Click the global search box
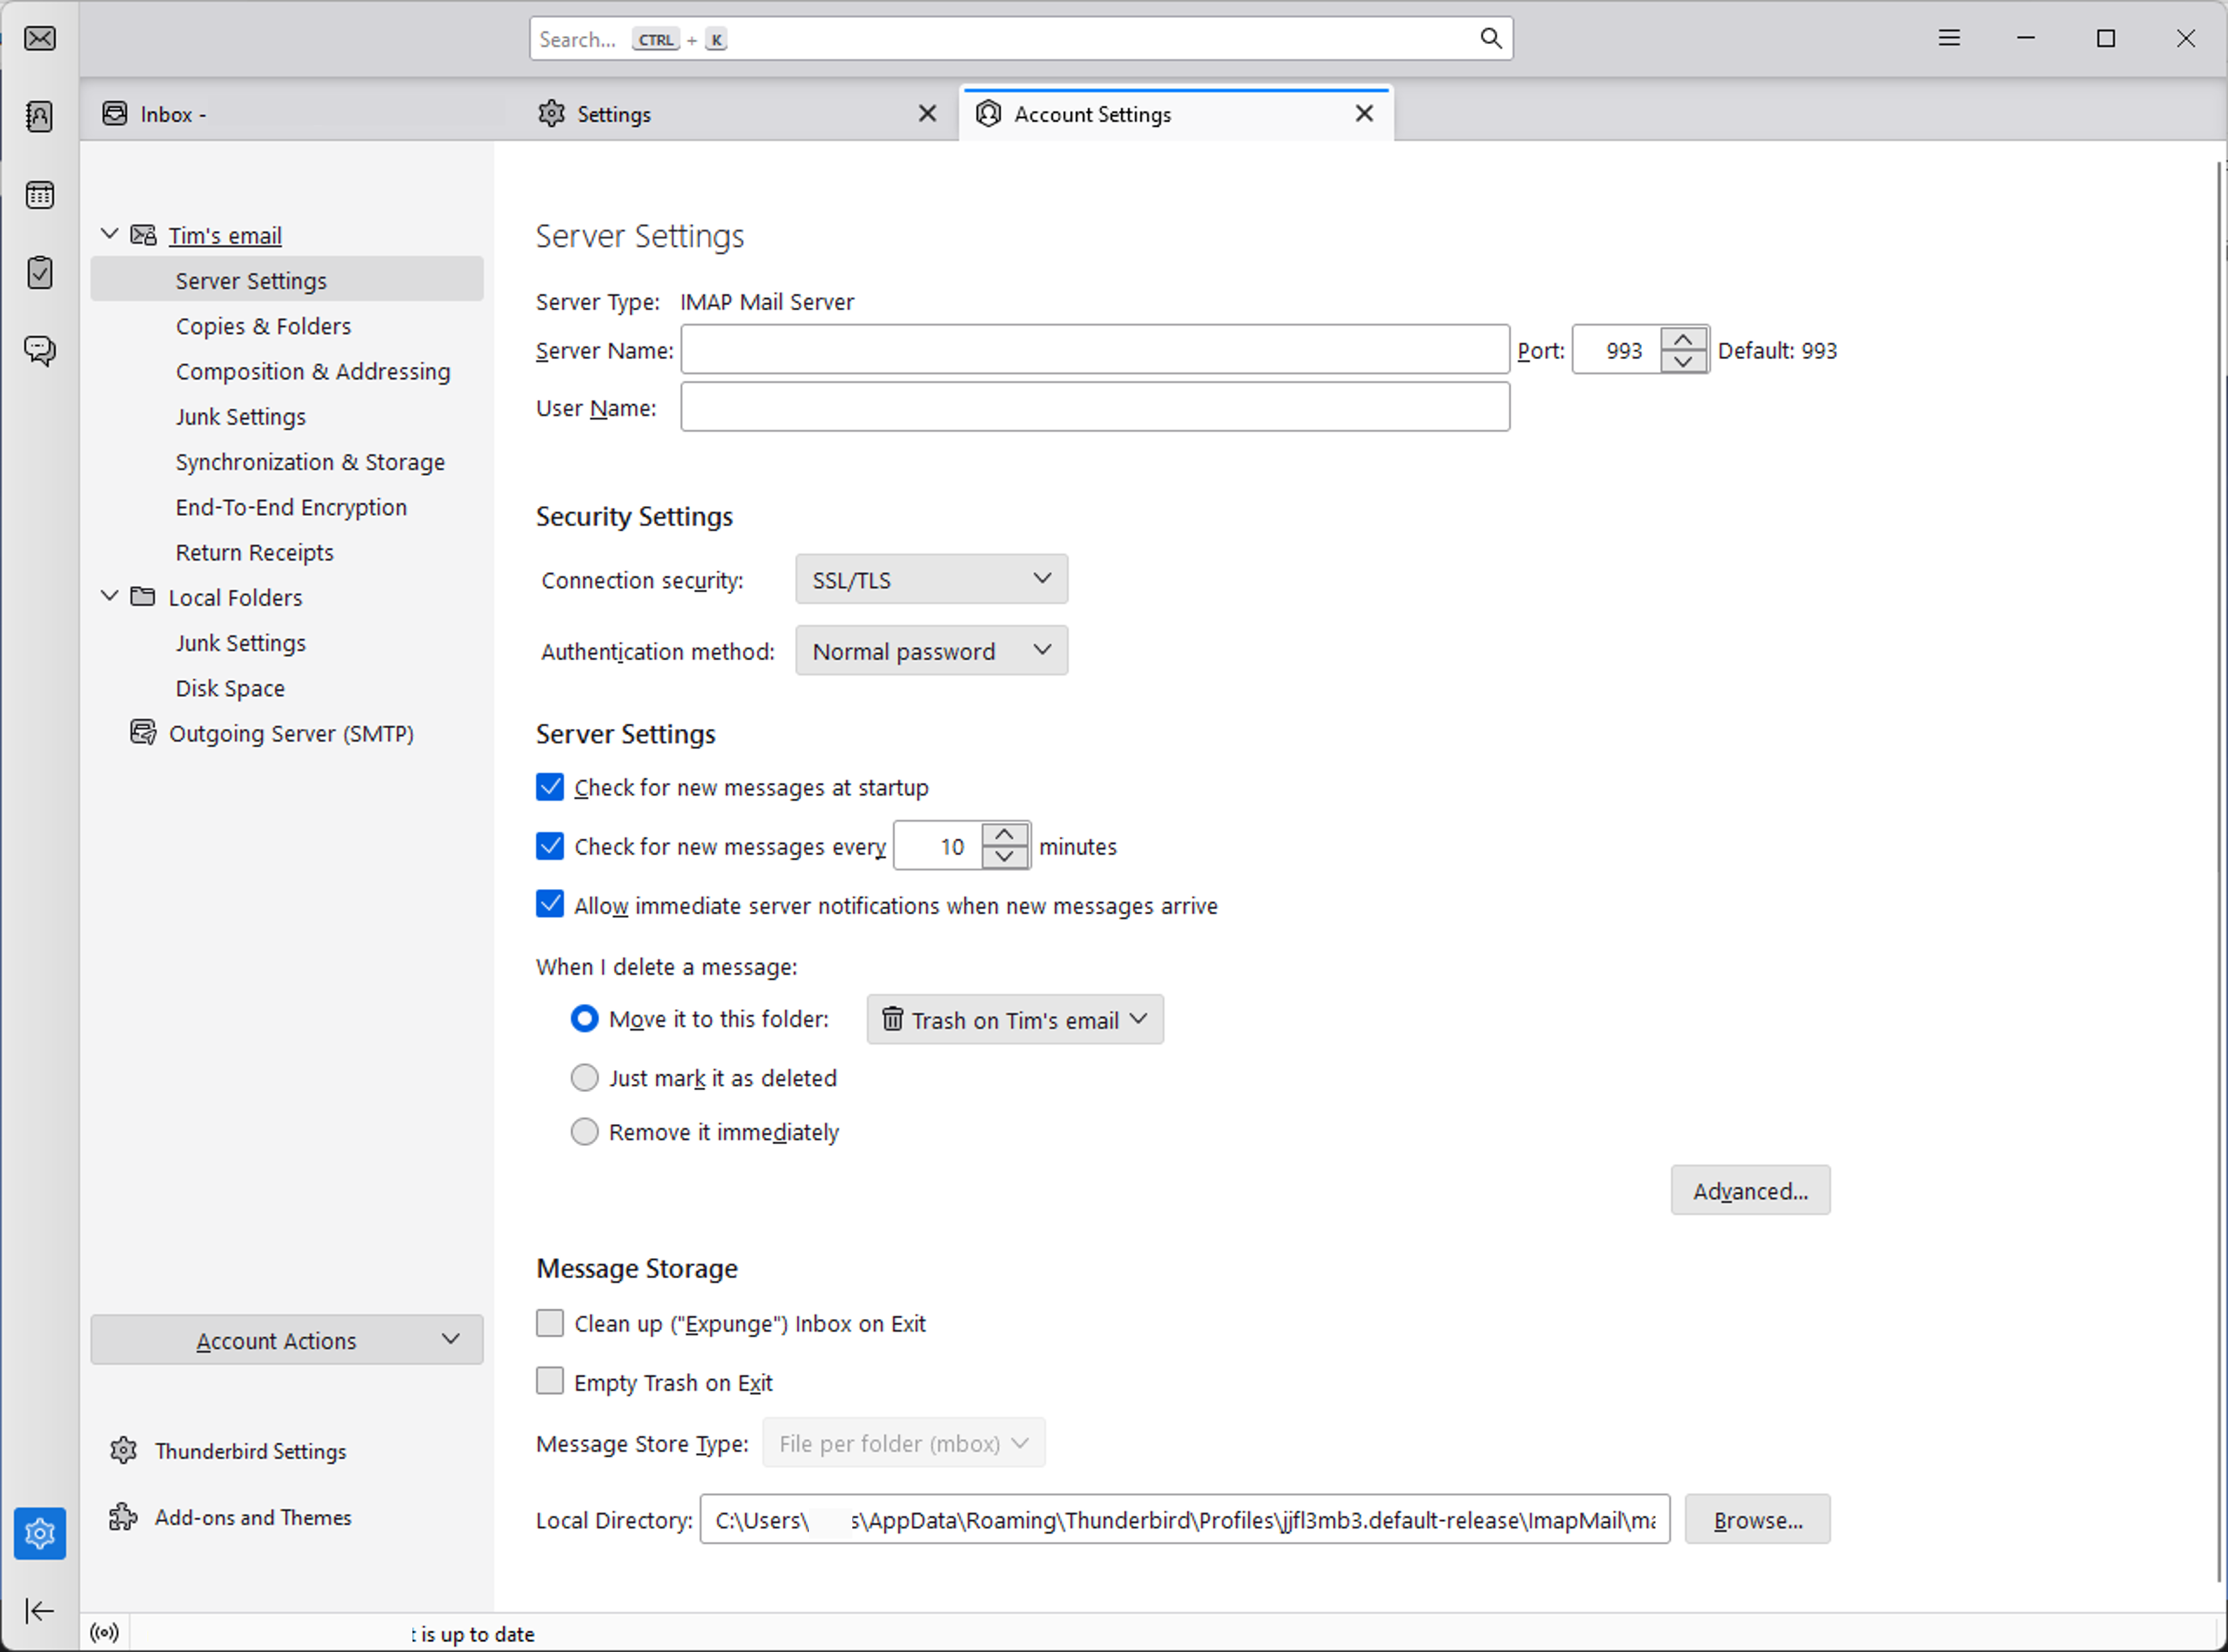This screenshot has width=2228, height=1652. [x=1021, y=38]
